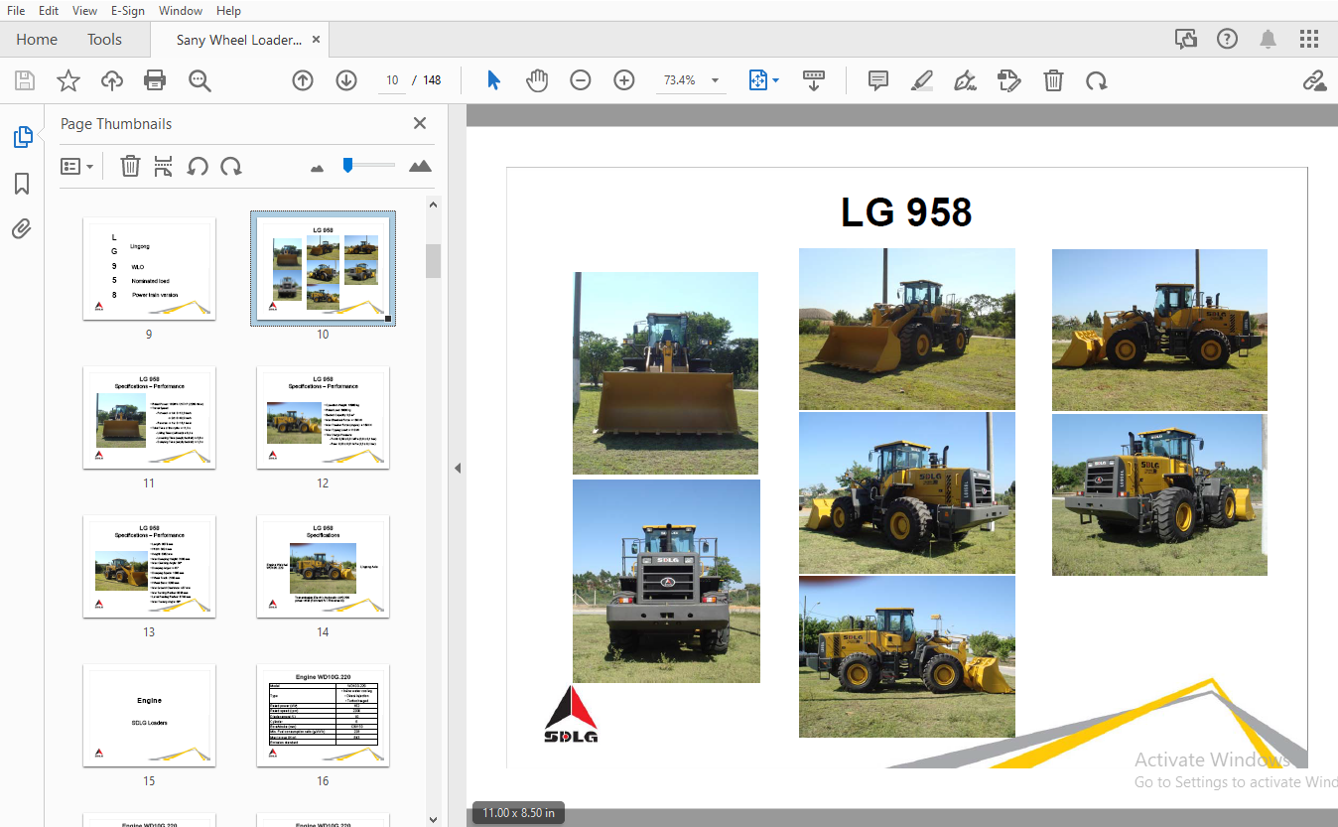Open the Help question mark icon
The image size is (1338, 827).
[x=1227, y=39]
